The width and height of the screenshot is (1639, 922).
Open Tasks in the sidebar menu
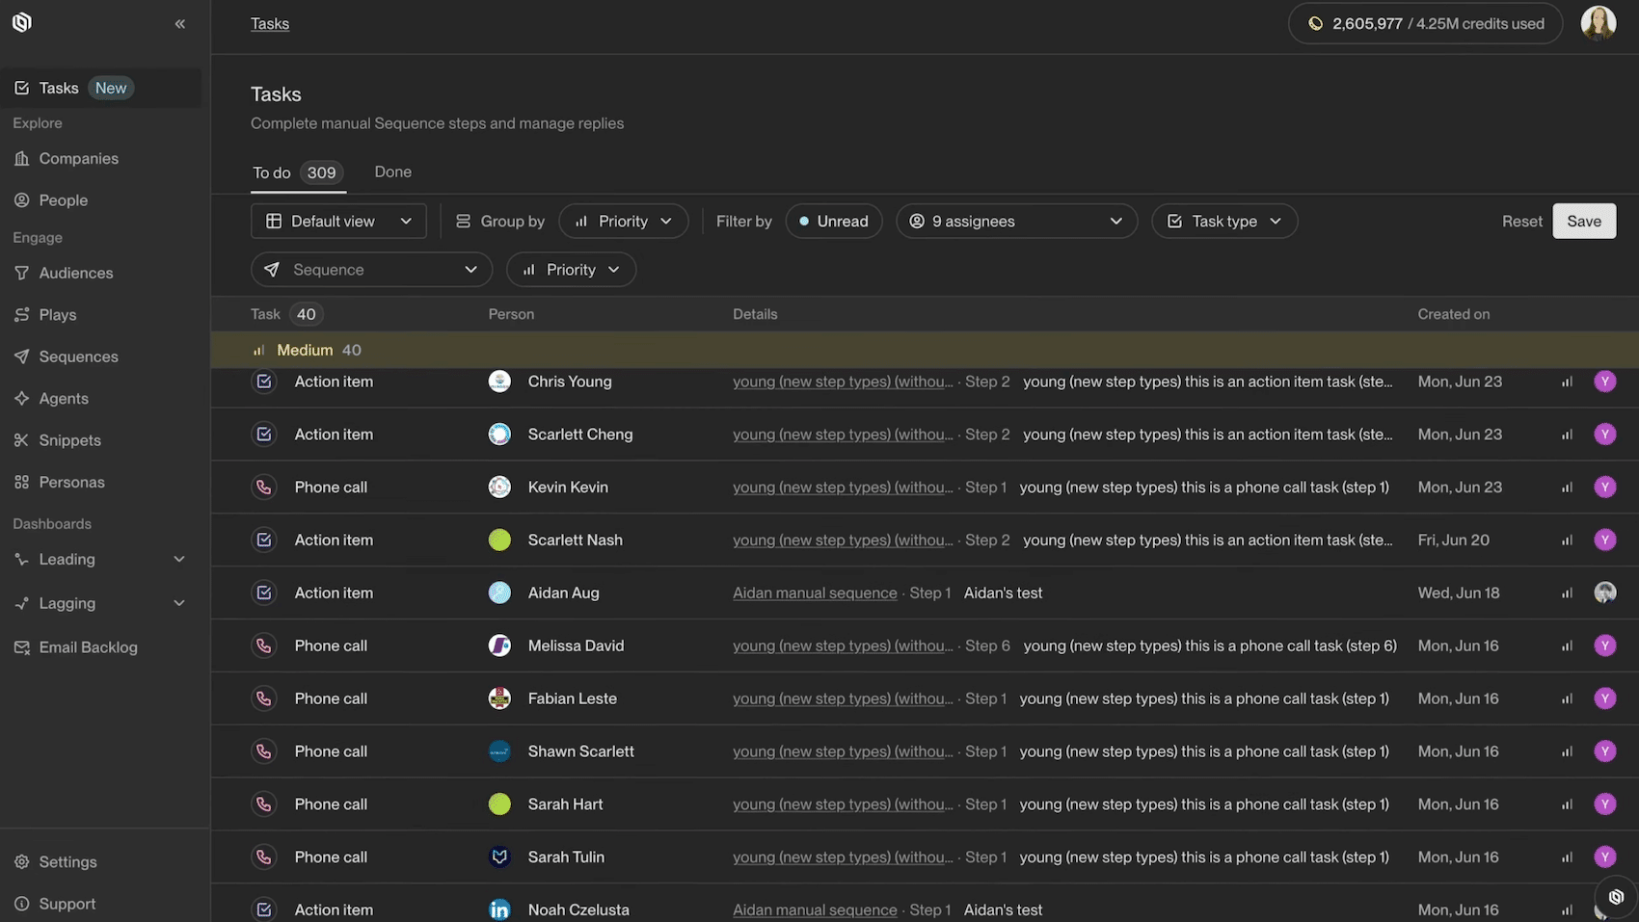(x=101, y=88)
